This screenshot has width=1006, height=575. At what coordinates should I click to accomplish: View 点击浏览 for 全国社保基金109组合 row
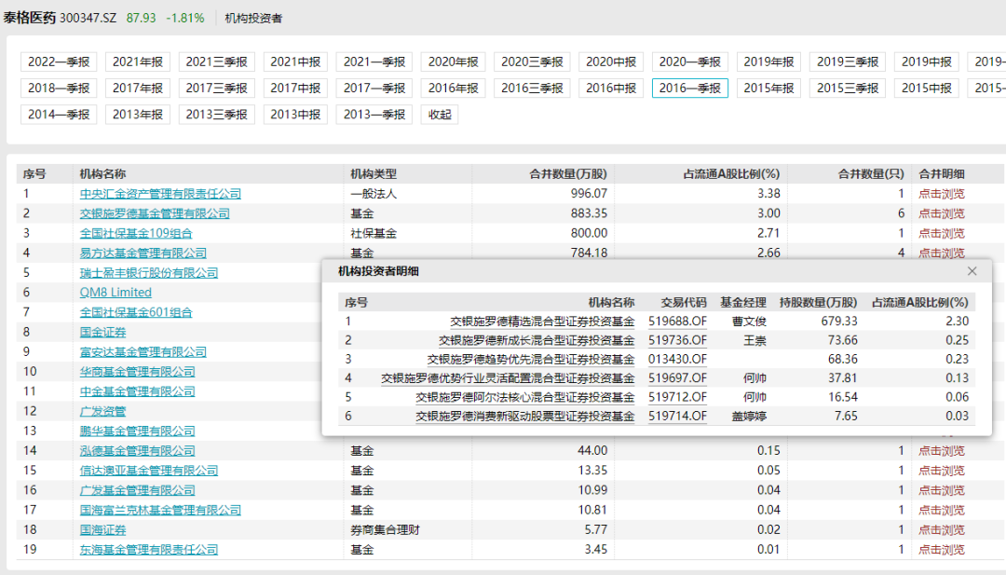coord(941,233)
